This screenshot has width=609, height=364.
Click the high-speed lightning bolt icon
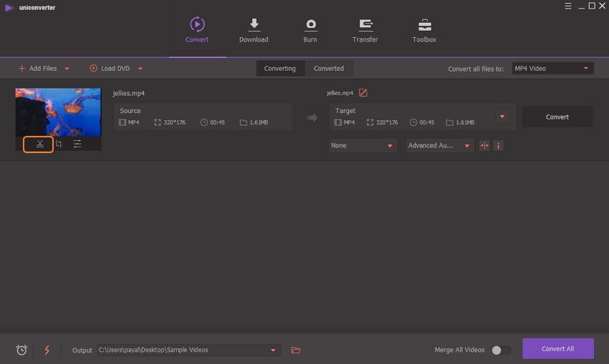pyautogui.click(x=47, y=350)
